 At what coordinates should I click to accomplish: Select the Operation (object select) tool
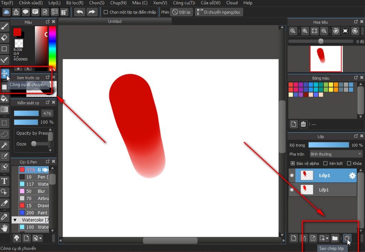point(4,192)
